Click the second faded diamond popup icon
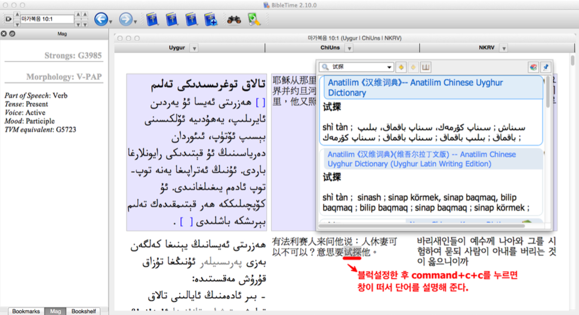The width and height of the screenshot is (579, 315). pyautogui.click(x=413, y=67)
